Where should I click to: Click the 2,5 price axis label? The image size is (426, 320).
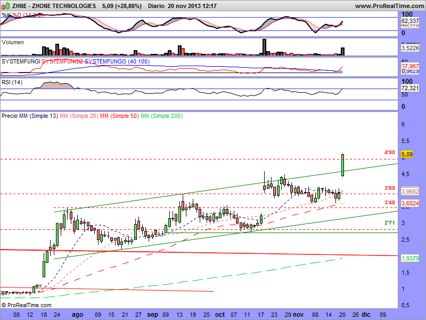tap(406, 239)
